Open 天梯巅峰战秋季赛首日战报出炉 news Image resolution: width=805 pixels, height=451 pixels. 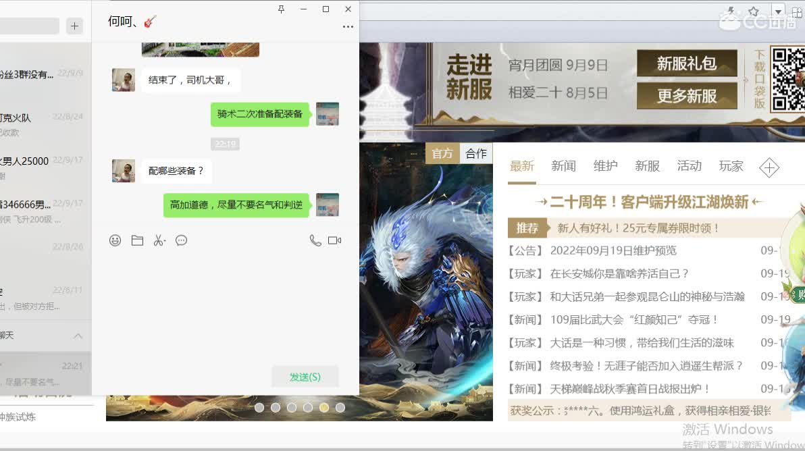631,389
